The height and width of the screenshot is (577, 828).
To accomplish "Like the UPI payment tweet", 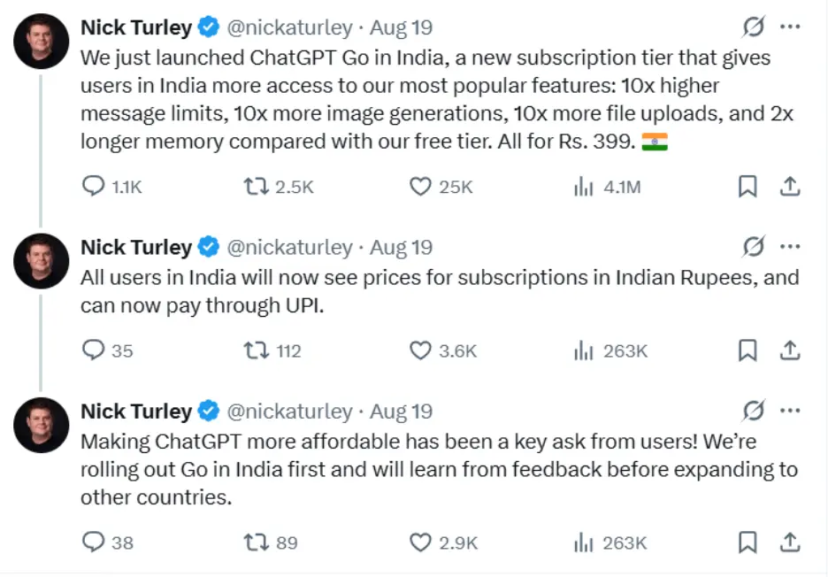I will tap(420, 350).
